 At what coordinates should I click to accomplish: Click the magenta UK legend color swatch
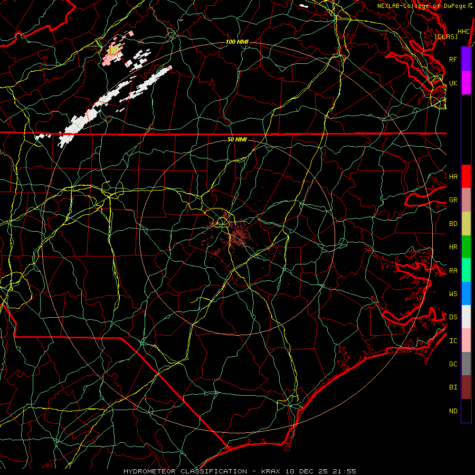[x=466, y=83]
